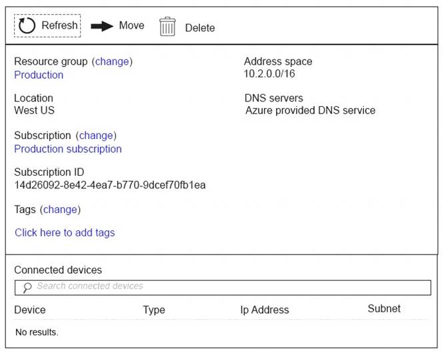444x354 pixels.
Task: Select the Move text label in toolbar
Action: pyautogui.click(x=131, y=25)
